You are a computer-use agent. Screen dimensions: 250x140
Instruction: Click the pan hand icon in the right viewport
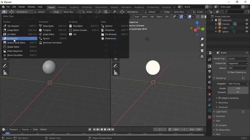click(202, 45)
